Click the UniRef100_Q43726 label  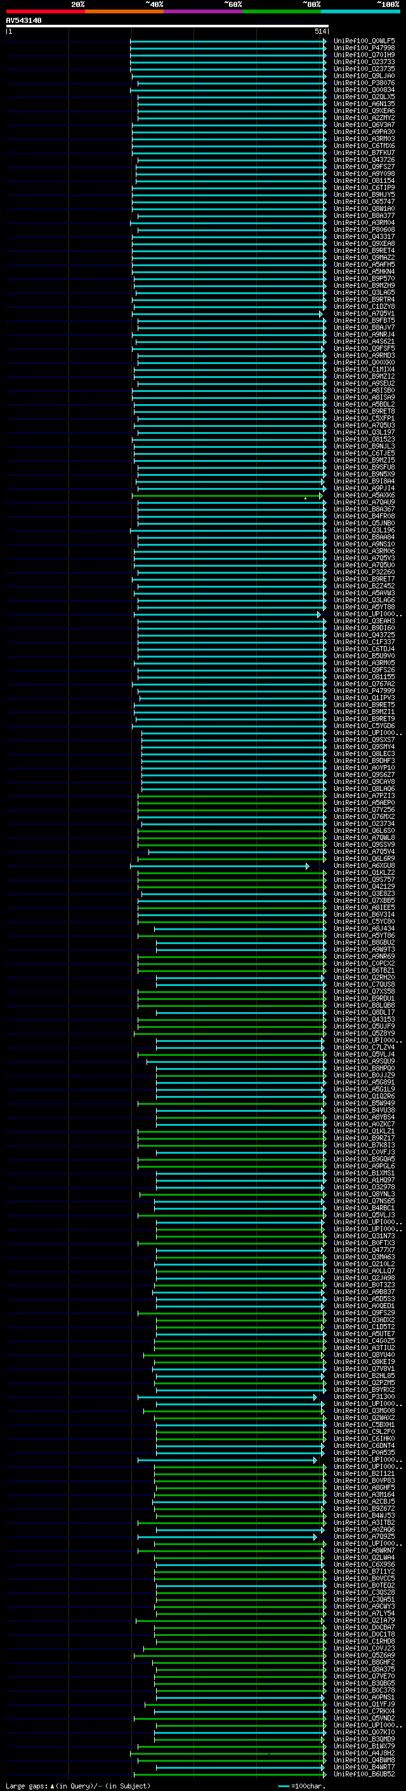pos(364,160)
